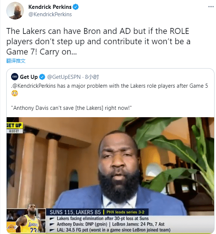
Task: Open the quoted tweet's 8小时 timestamp
Action: tap(92, 77)
